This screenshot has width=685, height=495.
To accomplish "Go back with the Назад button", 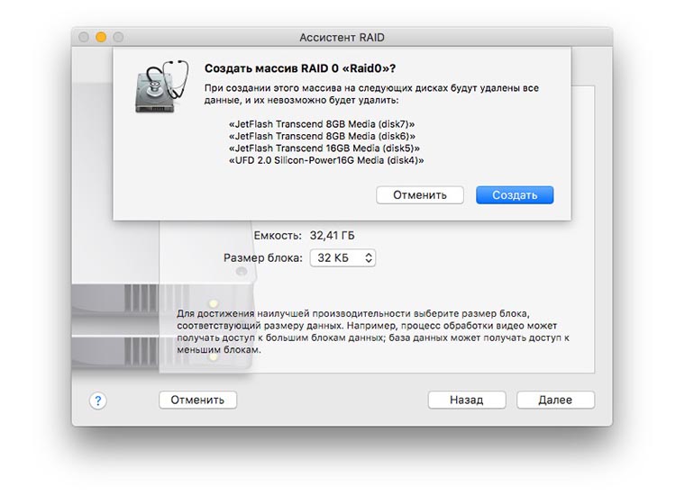I will (x=467, y=400).
